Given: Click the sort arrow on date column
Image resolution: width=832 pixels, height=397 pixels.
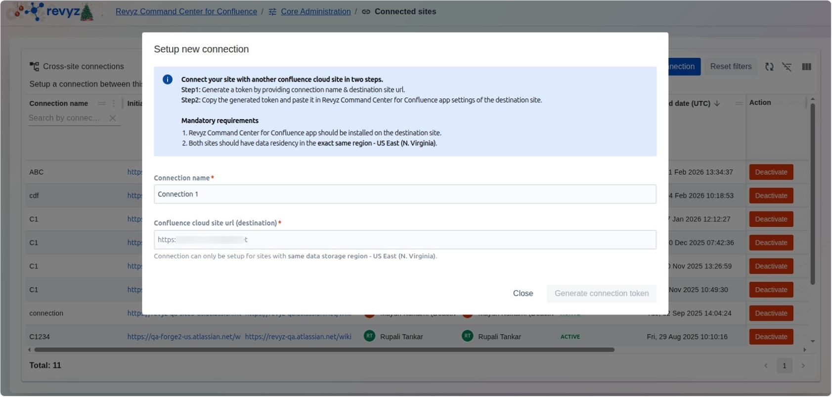Looking at the screenshot, I should [717, 103].
